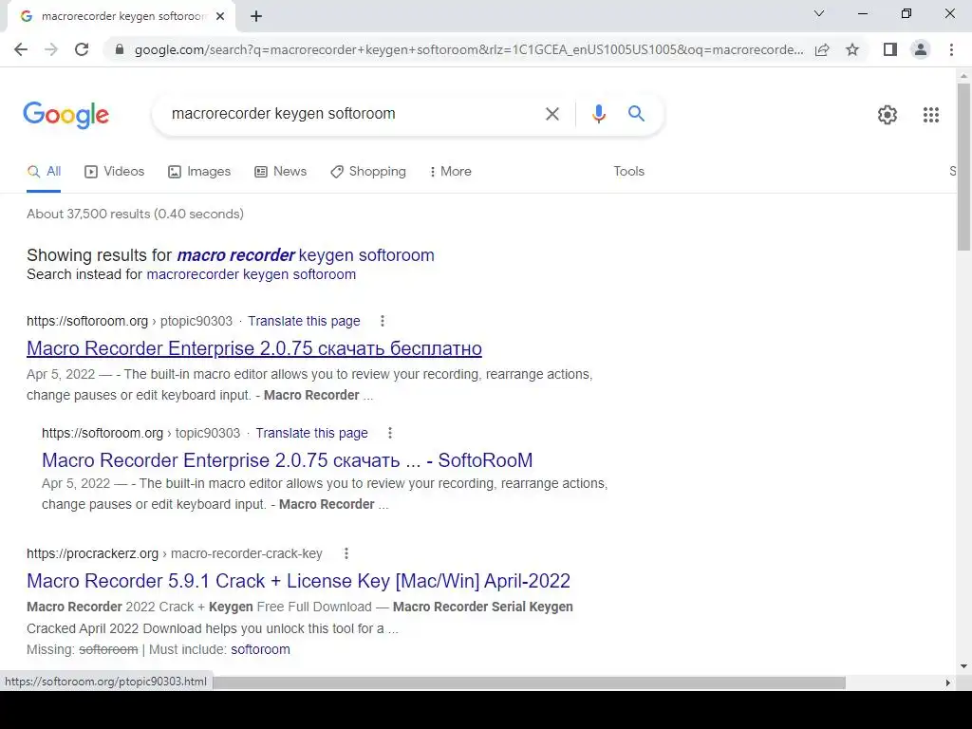Open the search Tools options
Image resolution: width=972 pixels, height=729 pixels.
[x=628, y=172]
